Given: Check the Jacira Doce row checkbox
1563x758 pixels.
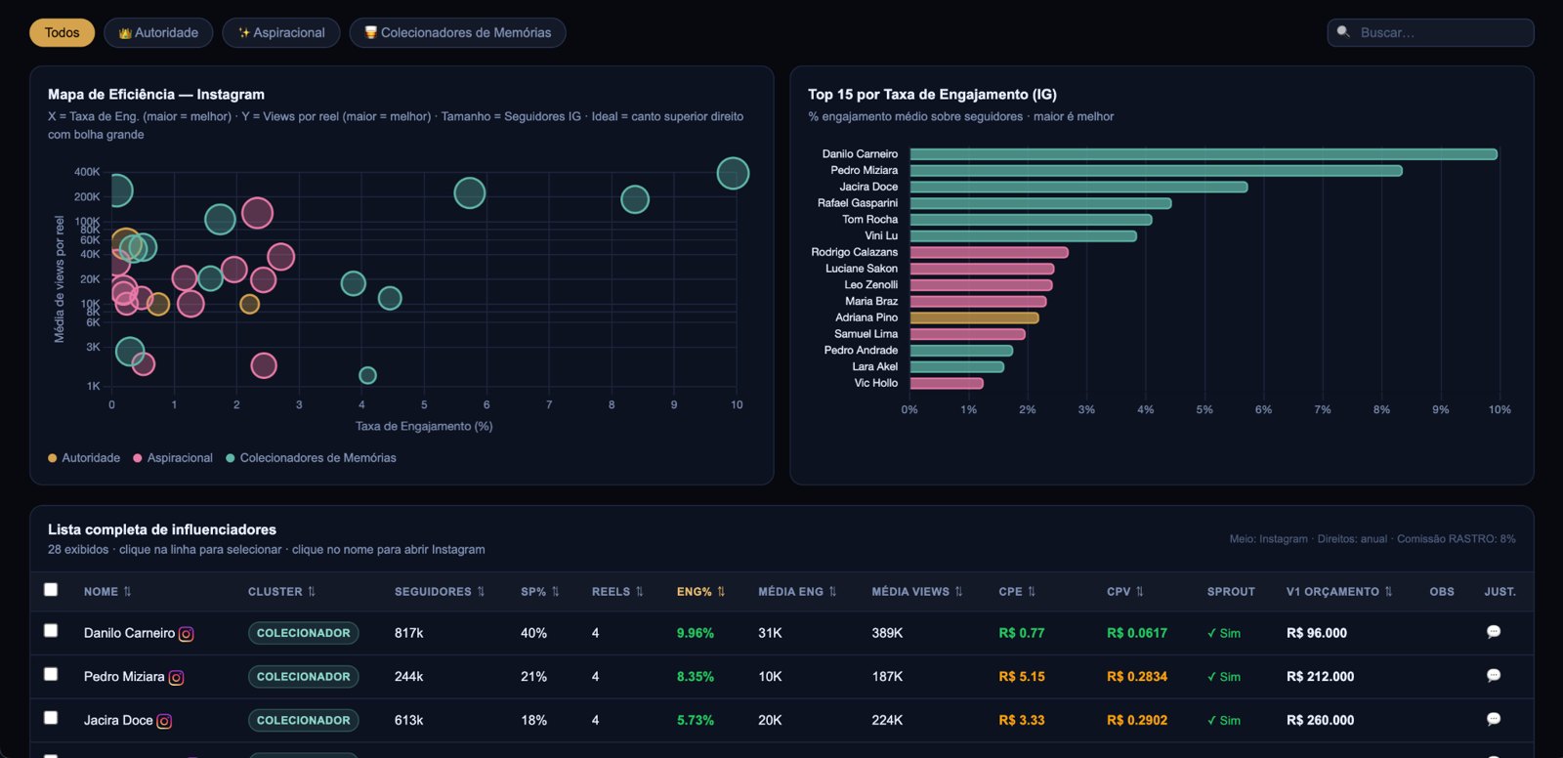Looking at the screenshot, I should pos(51,718).
